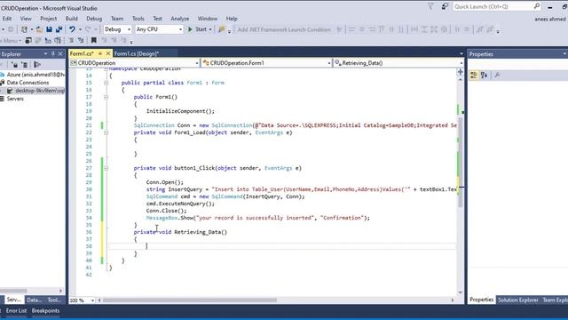Open the Start button dropdown arrow

[210, 29]
